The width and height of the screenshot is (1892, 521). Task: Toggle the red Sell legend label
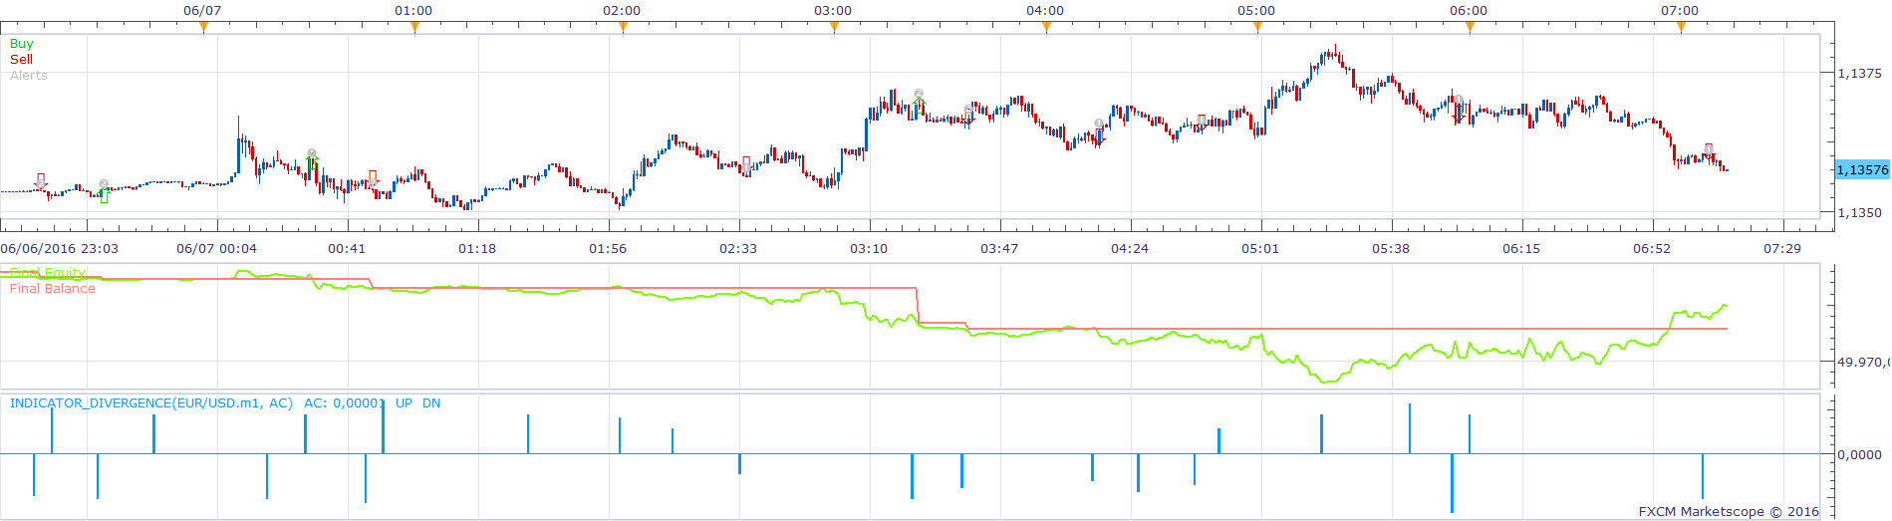pyautogui.click(x=21, y=60)
